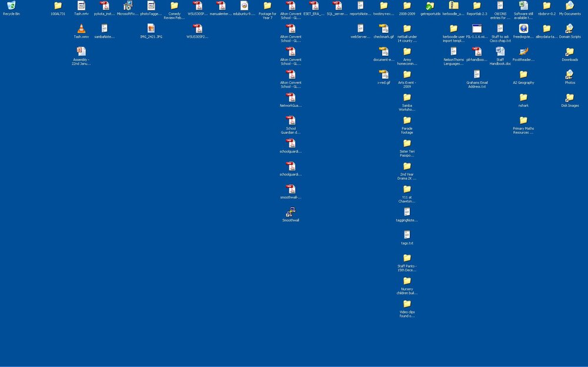Select the WSUS30SP2 PDF file

pyautogui.click(x=197, y=28)
